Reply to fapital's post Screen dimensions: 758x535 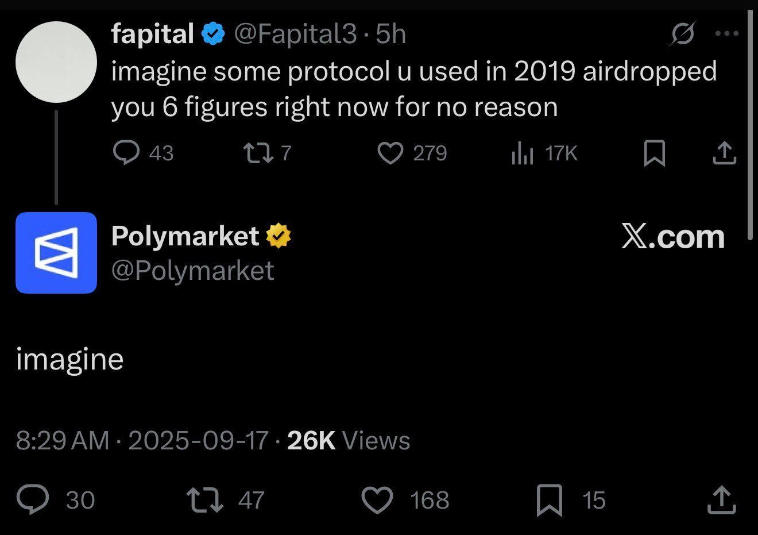coord(126,153)
